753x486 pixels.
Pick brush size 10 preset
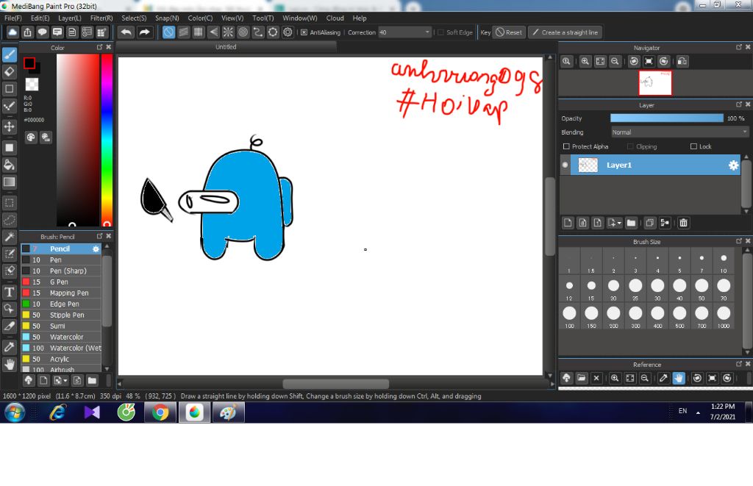tap(724, 262)
